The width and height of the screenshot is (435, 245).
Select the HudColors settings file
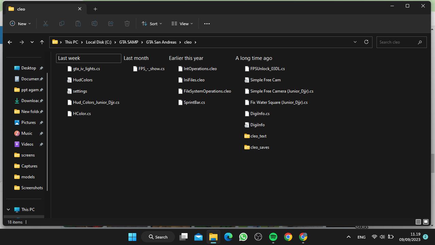[x=80, y=80]
